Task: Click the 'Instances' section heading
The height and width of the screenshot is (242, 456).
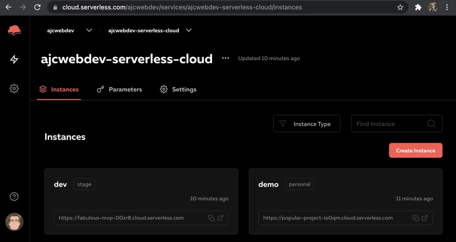Action: coord(65,137)
